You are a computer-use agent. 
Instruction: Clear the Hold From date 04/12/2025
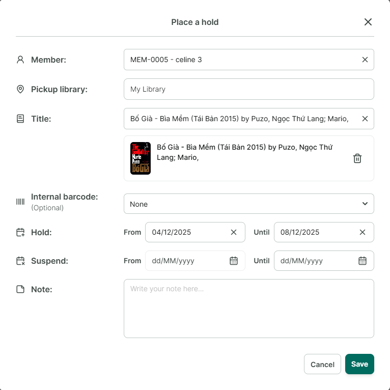[x=234, y=232]
